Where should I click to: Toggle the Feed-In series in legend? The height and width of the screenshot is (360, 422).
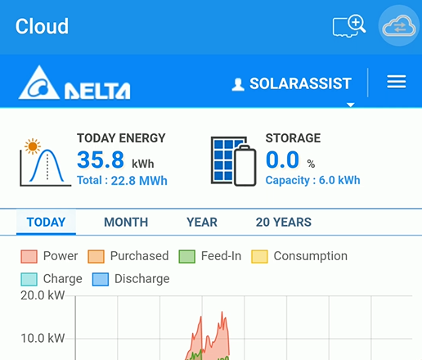pos(210,256)
